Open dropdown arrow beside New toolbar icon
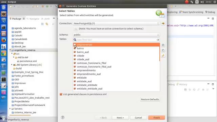Screen dimensions: 217x122 pyautogui.click(x=14, y=6)
